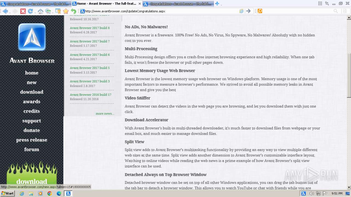This screenshot has width=351, height=197.
Task: Launch Windows Media Player from taskbar
Action: [40, 193]
